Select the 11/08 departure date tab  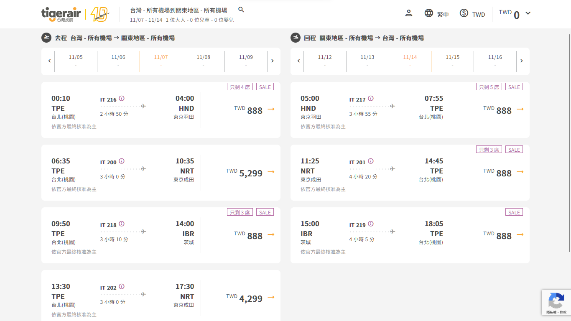203,61
